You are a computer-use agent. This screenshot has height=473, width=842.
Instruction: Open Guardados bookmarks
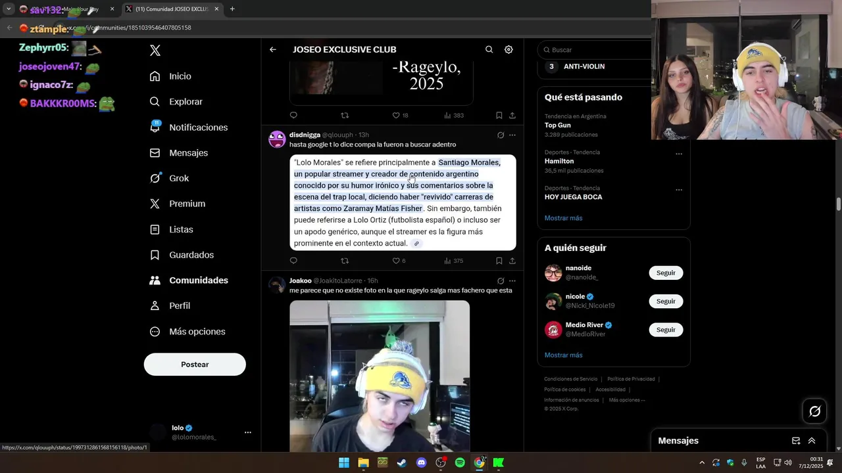click(182, 255)
